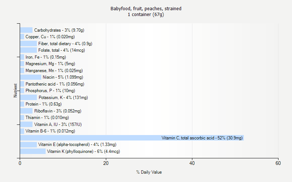The image size is (292, 182).
Task: Click the Vitamin K bar in the chart
Action: pos(33,151)
